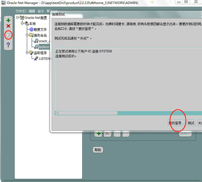The width and height of the screenshot is (202, 182).
Task: Select the 服务命名 label in tree
Action: [40, 35]
